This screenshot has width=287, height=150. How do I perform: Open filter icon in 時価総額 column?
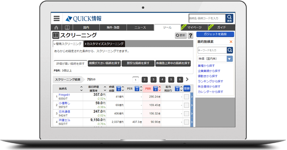[119, 89]
